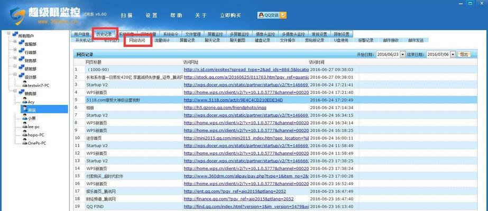Collapse the 所有用户 root node
The height and width of the screenshot is (211, 488).
coord(8,33)
